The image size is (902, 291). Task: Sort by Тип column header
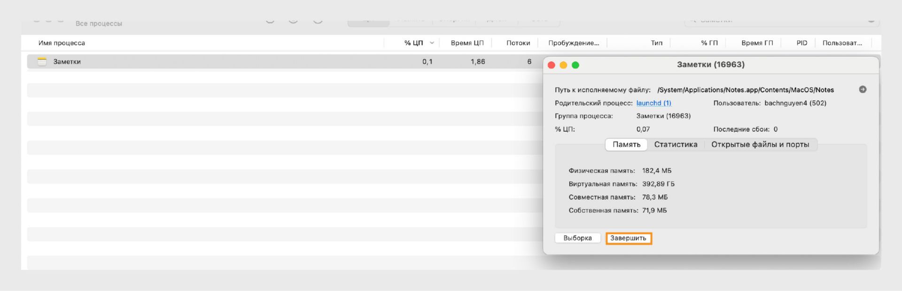click(x=656, y=43)
